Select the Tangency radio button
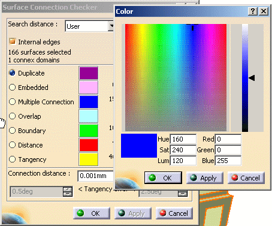This screenshot has width=272, height=226. (x=13, y=159)
